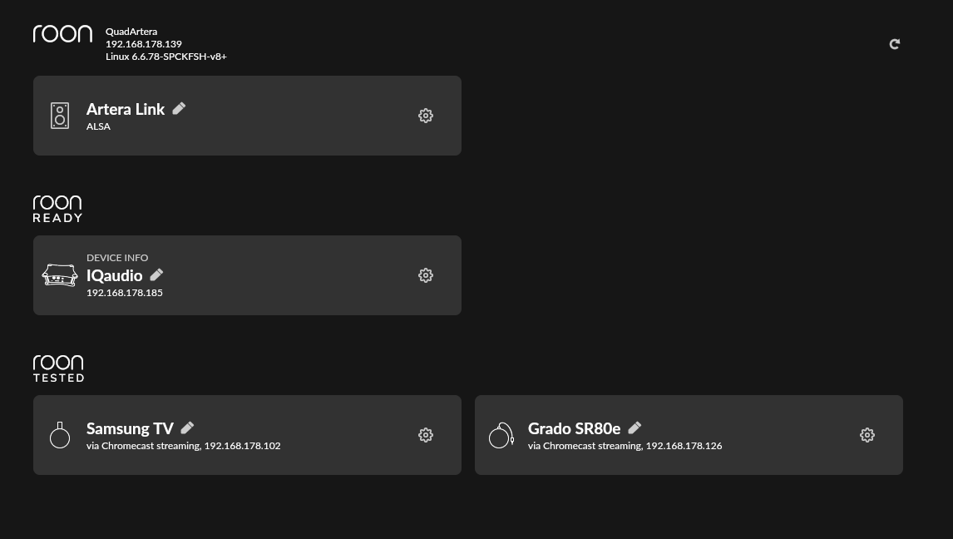Rename Samsung TV using pencil icon
Screen dimensions: 953x539
(187, 428)
